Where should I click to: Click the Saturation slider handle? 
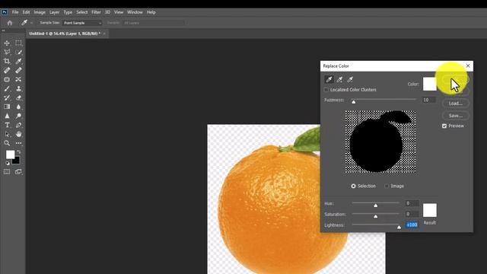click(x=375, y=216)
